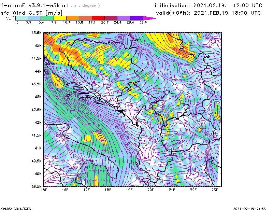Viewport: 273px width, 211px height.
Task: Click the '1.6' legend value
Action: (x=16, y=22)
